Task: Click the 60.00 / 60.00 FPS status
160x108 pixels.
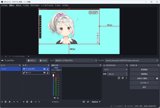Action: point(150,106)
